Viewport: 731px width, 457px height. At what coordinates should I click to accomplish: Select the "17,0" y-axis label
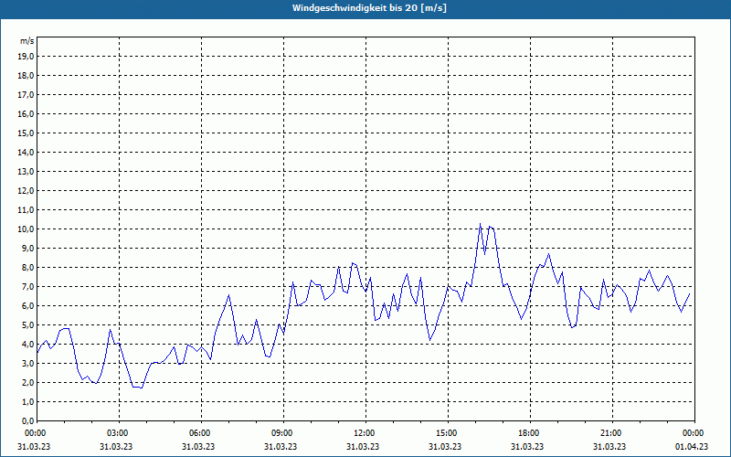pos(26,95)
